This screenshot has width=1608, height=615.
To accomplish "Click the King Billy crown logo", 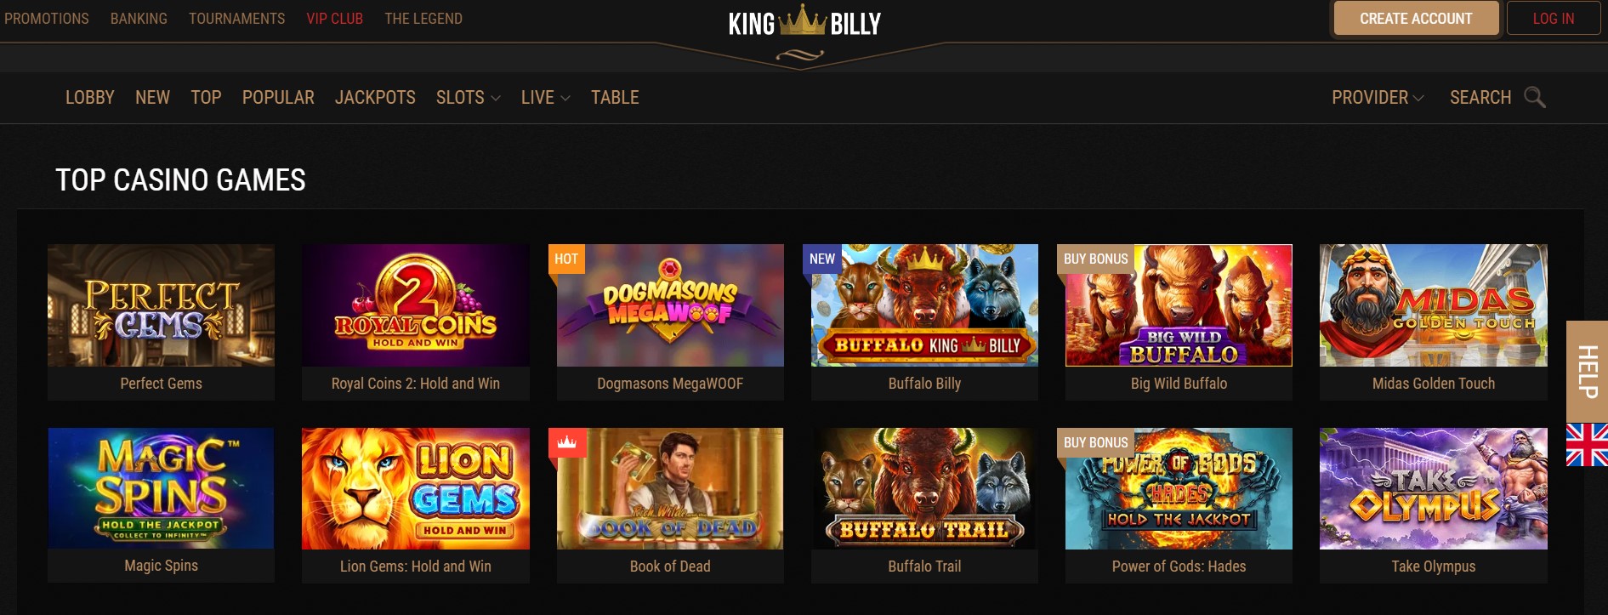I will click(804, 23).
